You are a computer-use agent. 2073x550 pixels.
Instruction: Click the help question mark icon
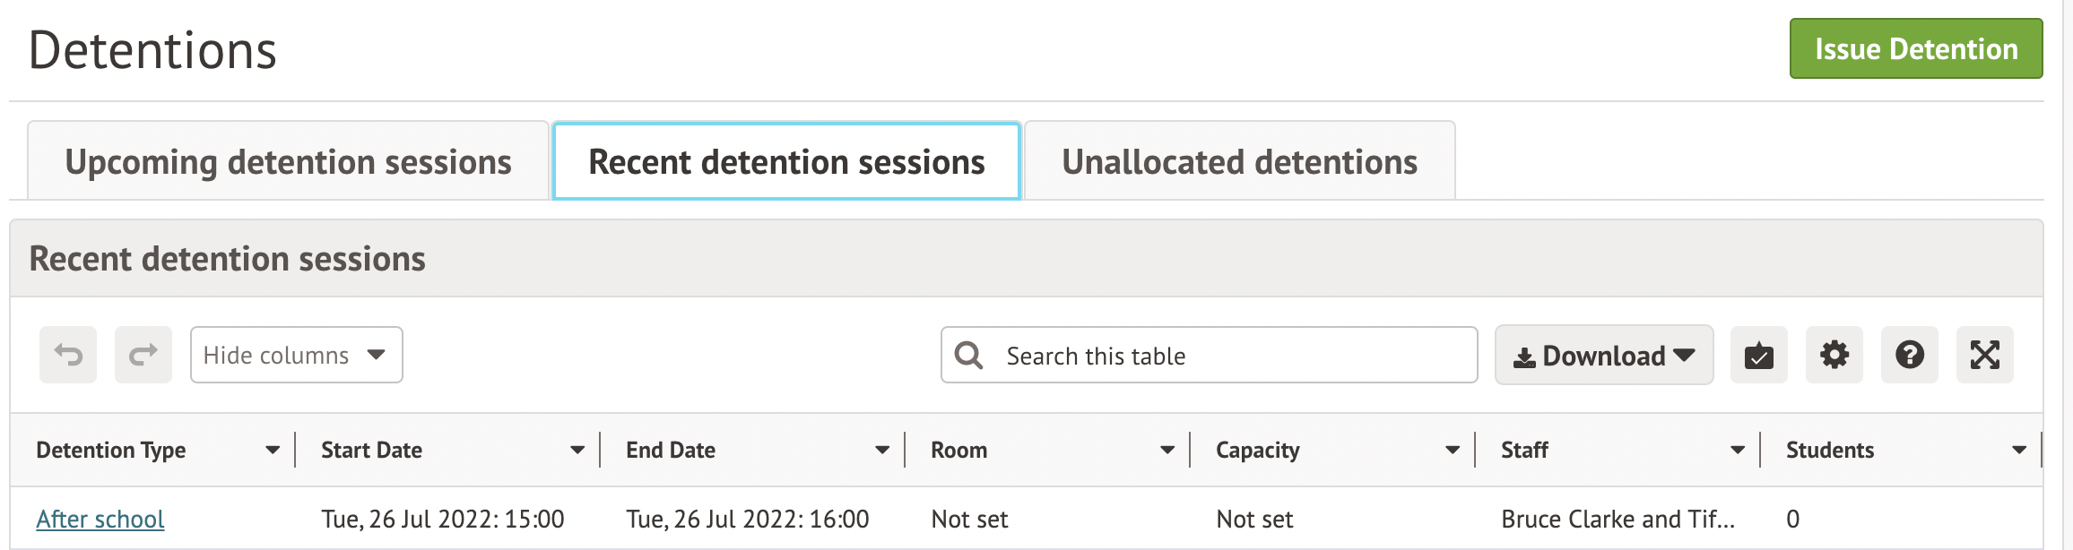[x=1909, y=356]
